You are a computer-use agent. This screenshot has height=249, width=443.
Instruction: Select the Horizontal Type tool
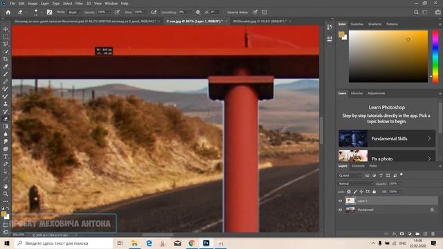tap(6, 156)
